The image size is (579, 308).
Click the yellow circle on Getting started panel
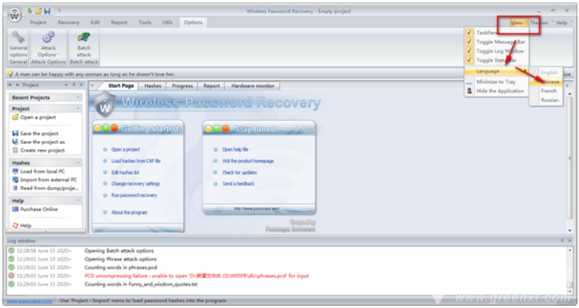click(97, 129)
